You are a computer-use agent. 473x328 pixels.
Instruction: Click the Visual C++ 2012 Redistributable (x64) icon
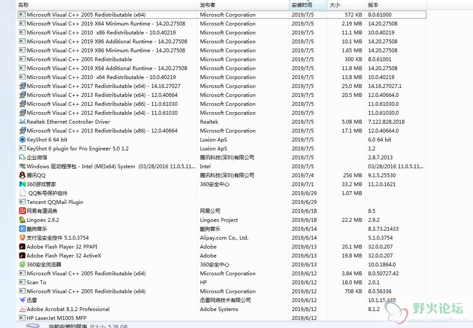click(x=23, y=113)
